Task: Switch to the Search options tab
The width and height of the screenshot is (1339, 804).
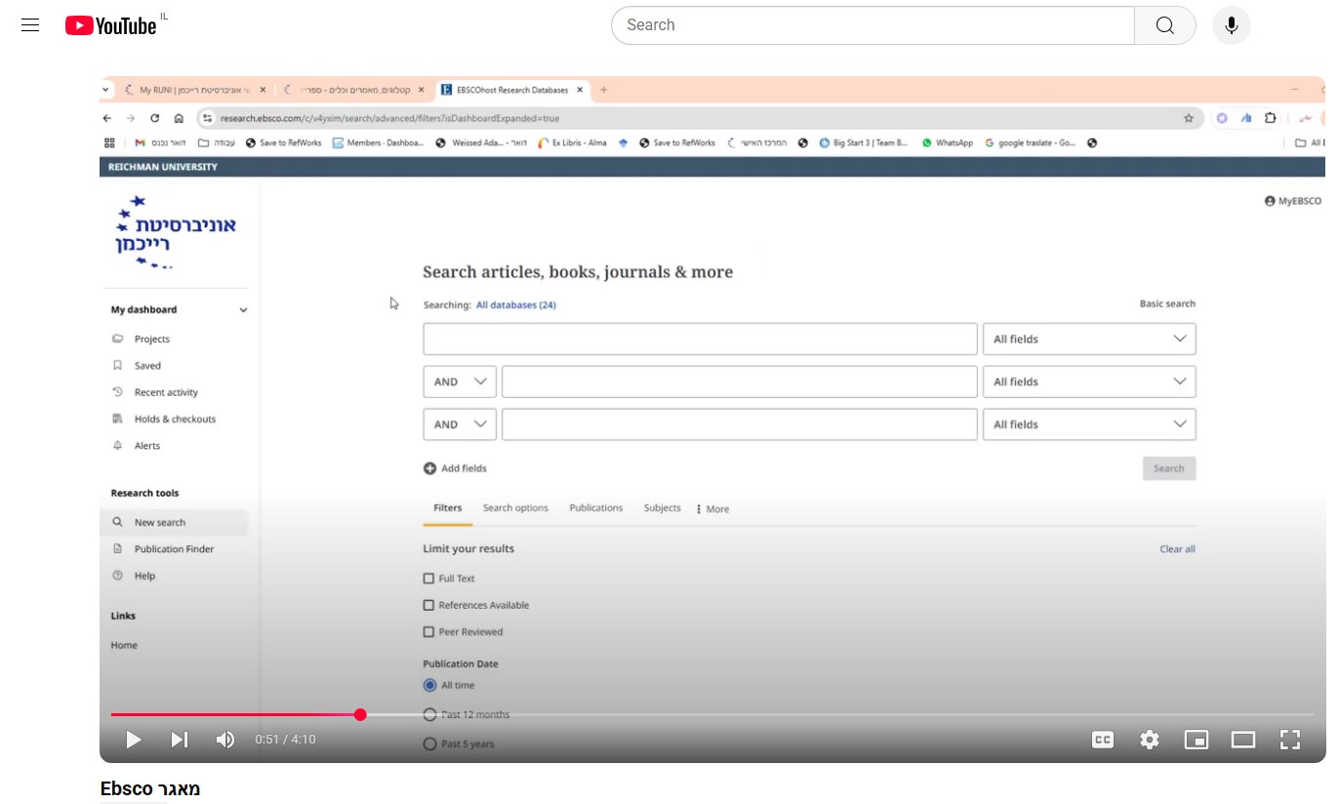Action: click(x=515, y=508)
